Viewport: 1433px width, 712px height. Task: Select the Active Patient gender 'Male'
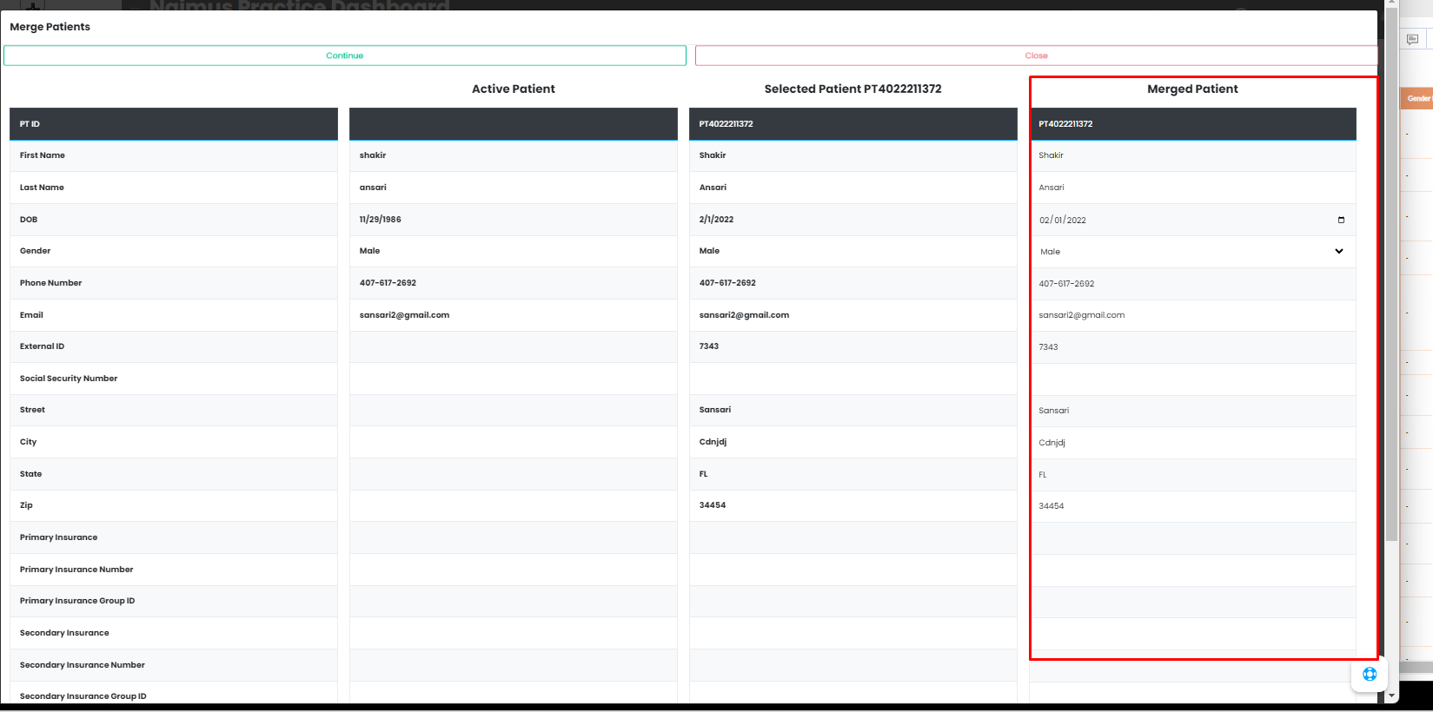coord(369,251)
